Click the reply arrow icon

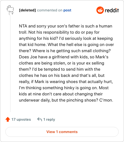tap(40, 119)
